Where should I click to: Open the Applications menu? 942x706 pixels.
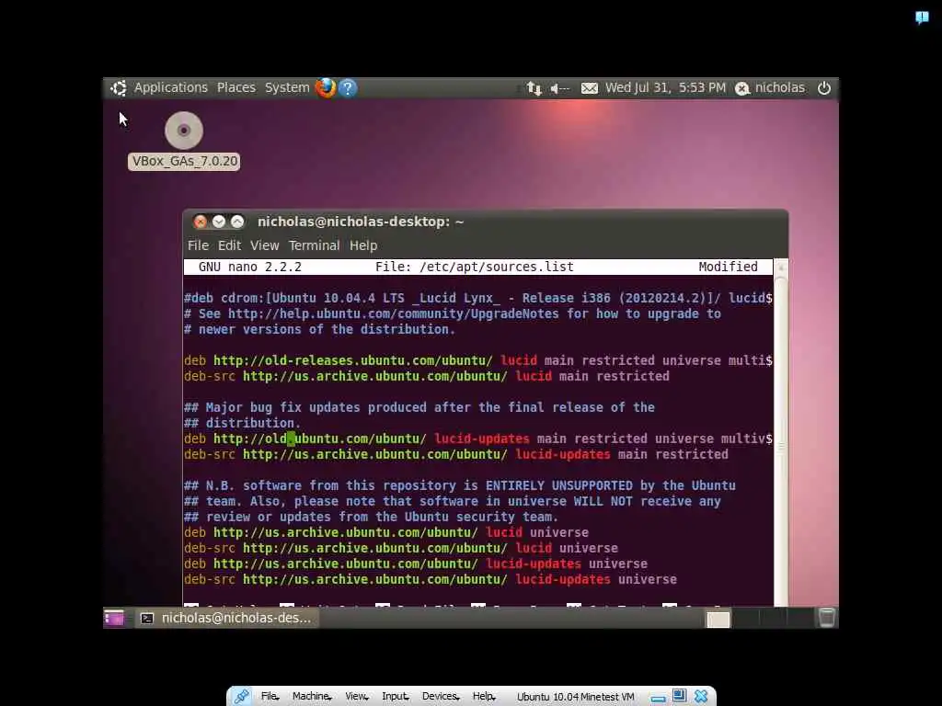(x=170, y=87)
